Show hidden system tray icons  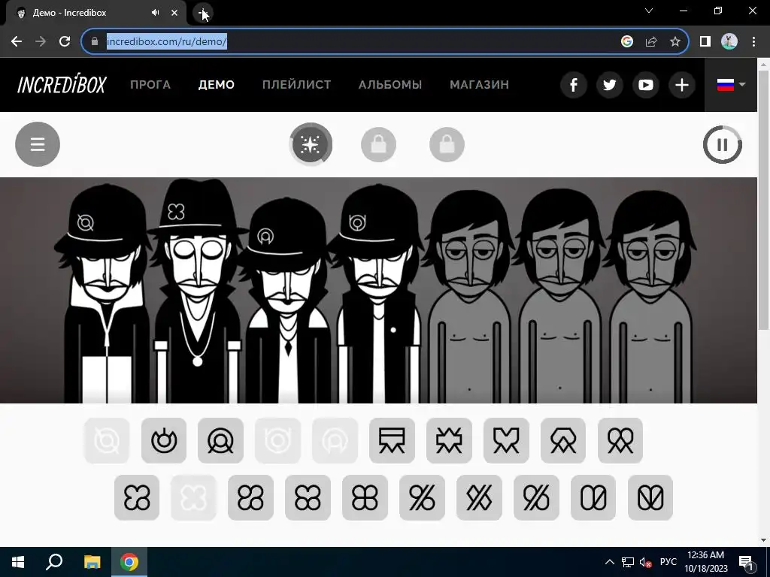pos(609,562)
